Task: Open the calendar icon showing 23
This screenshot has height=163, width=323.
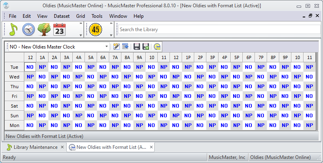Action: [x=59, y=30]
